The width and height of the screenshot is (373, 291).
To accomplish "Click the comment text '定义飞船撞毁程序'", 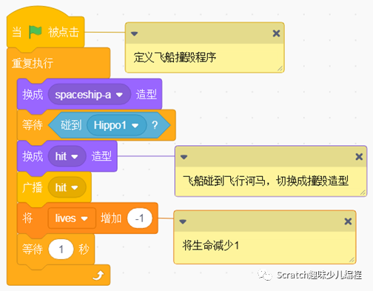I will 175,58.
